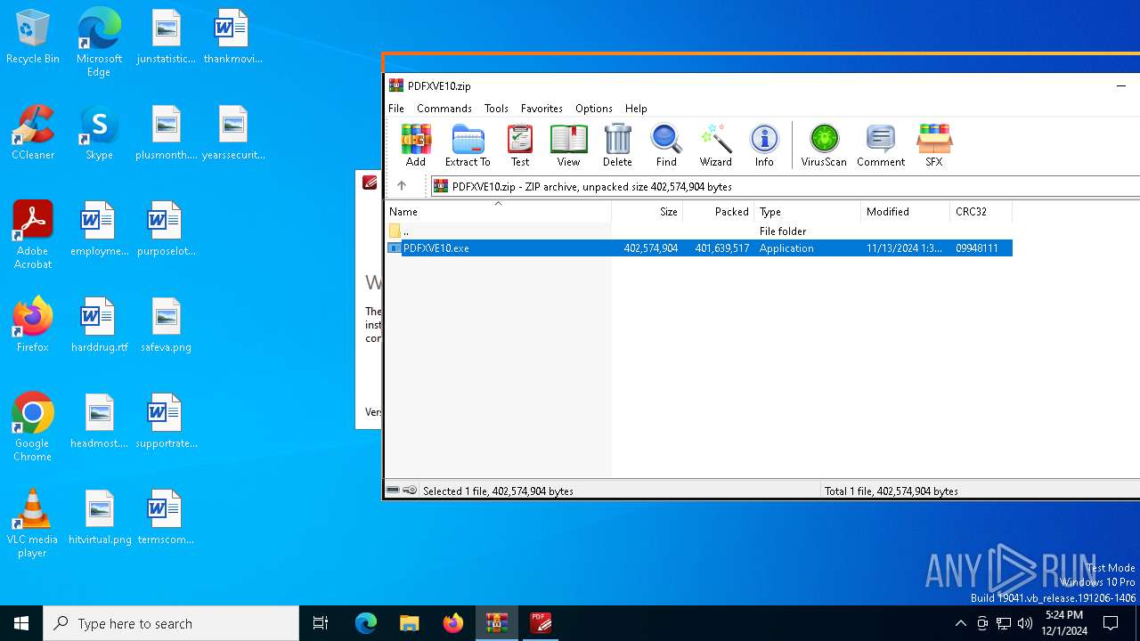Screen dimensions: 1140x641
Task: Click the taskbar search box
Action: [x=171, y=623]
